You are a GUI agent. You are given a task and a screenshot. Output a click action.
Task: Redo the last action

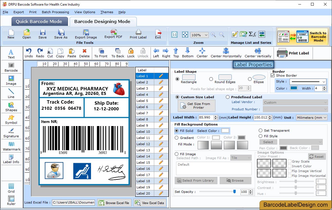[40, 53]
